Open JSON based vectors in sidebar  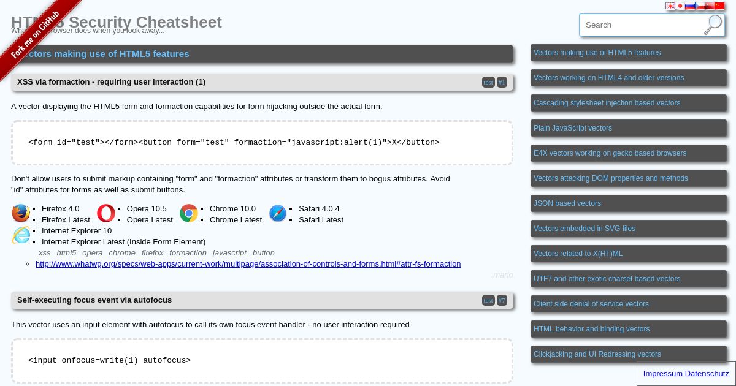[628, 203]
